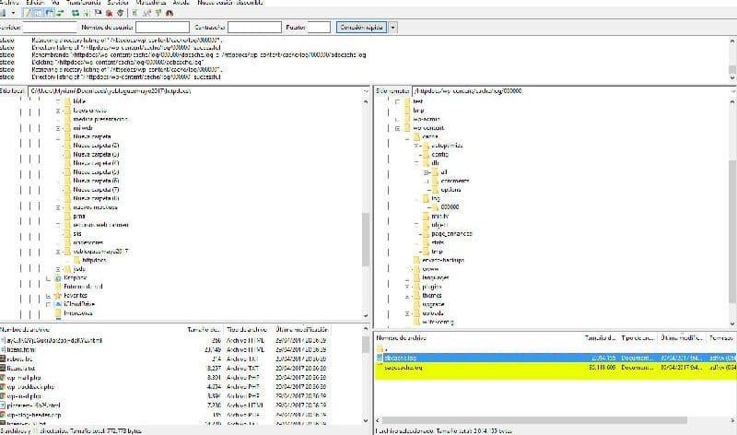
Task: Click the message log scroll down arrow
Action: (732, 77)
